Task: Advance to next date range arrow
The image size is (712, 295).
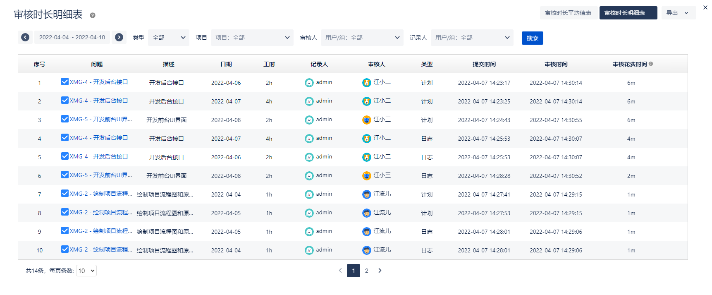Action: (x=119, y=37)
